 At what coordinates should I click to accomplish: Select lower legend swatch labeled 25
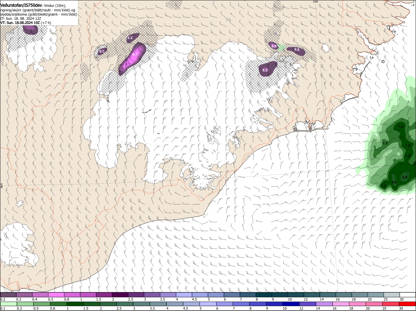(x=392, y=304)
